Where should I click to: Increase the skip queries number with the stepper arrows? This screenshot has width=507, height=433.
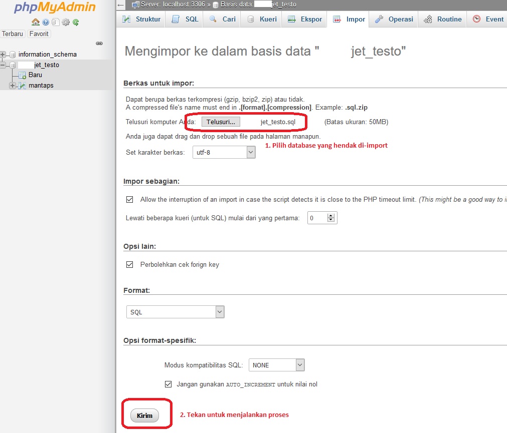pyautogui.click(x=330, y=216)
